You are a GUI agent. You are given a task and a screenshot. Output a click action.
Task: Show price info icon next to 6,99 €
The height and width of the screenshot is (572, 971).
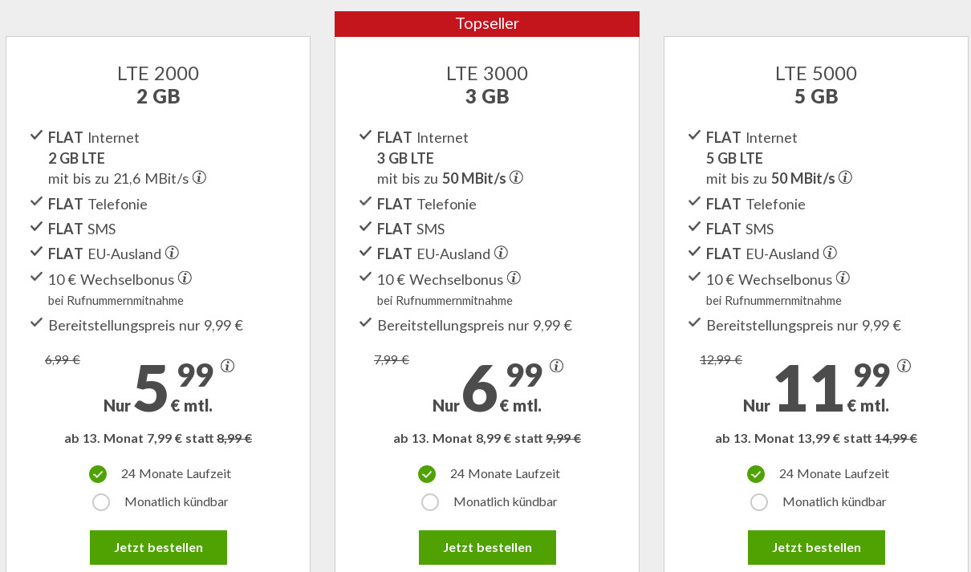pos(557,366)
